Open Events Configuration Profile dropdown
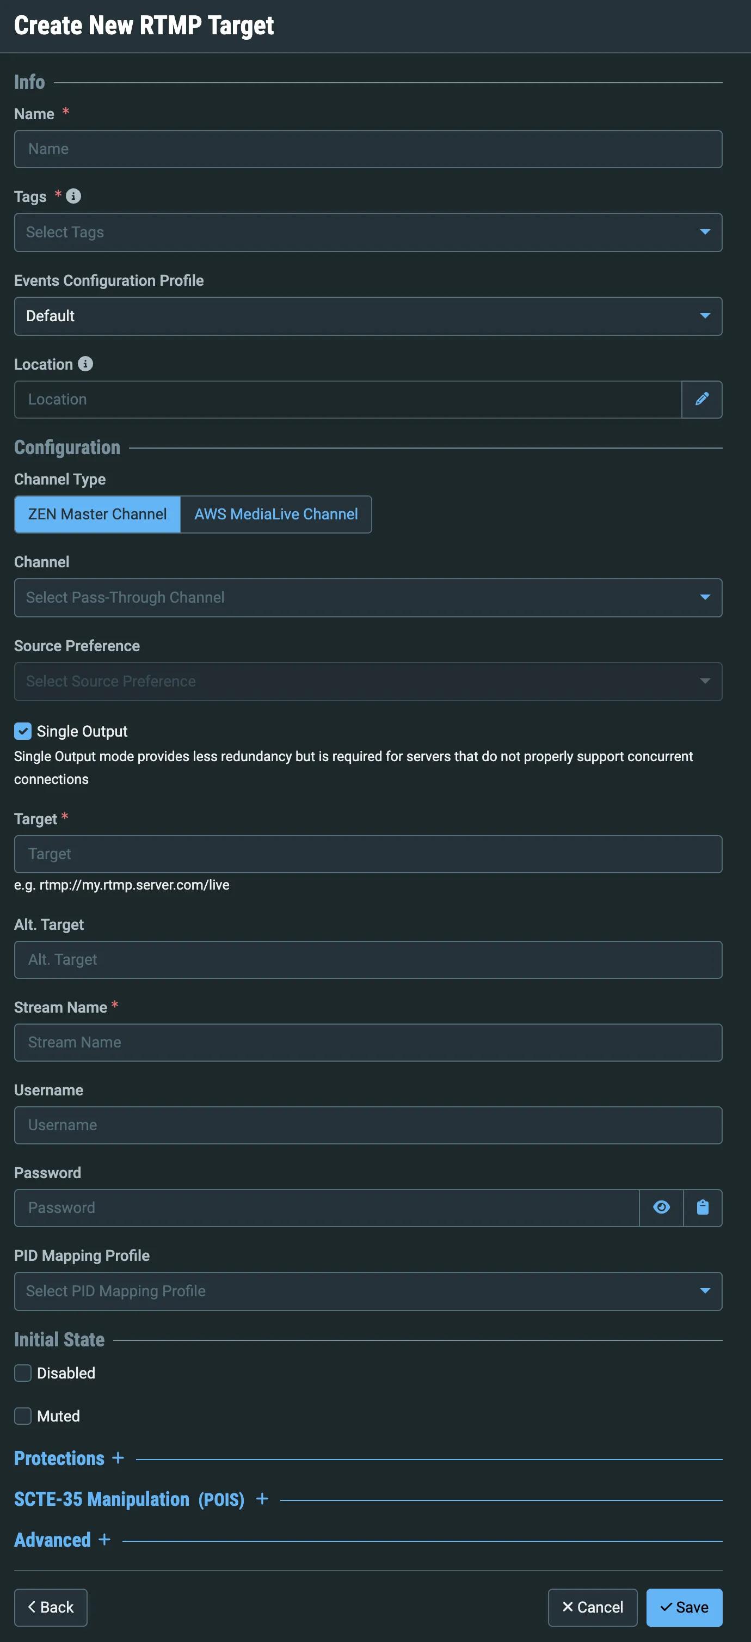The image size is (751, 1642). (x=368, y=316)
